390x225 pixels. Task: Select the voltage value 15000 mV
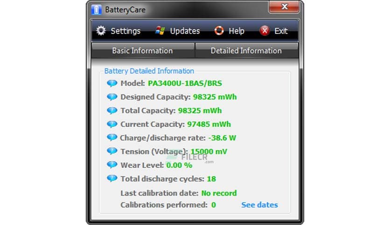209,152
